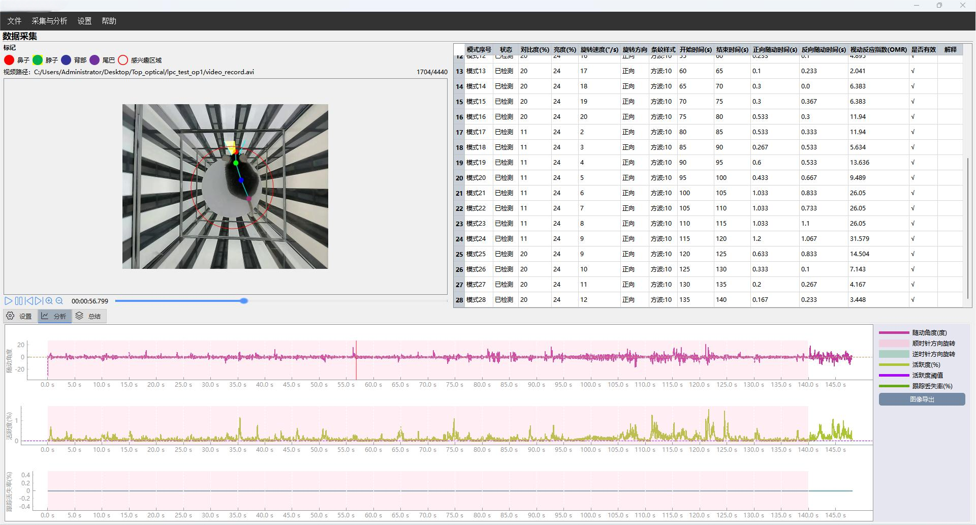Select row header 20 in the table

[459, 178]
